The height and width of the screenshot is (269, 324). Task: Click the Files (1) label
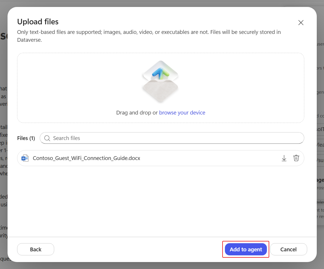tap(26, 138)
